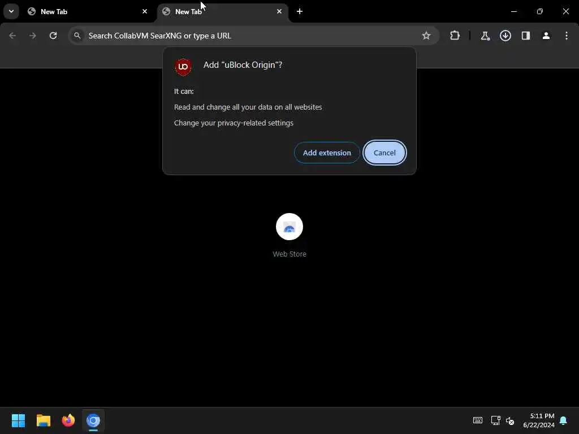The image size is (579, 434).
Task: Click the Add extension button
Action: (x=327, y=153)
